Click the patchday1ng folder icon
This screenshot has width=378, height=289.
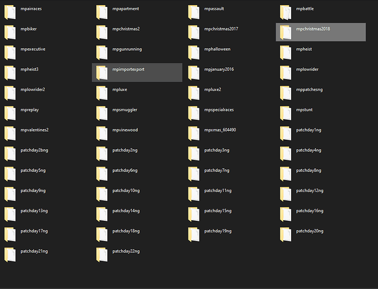coord(286,133)
